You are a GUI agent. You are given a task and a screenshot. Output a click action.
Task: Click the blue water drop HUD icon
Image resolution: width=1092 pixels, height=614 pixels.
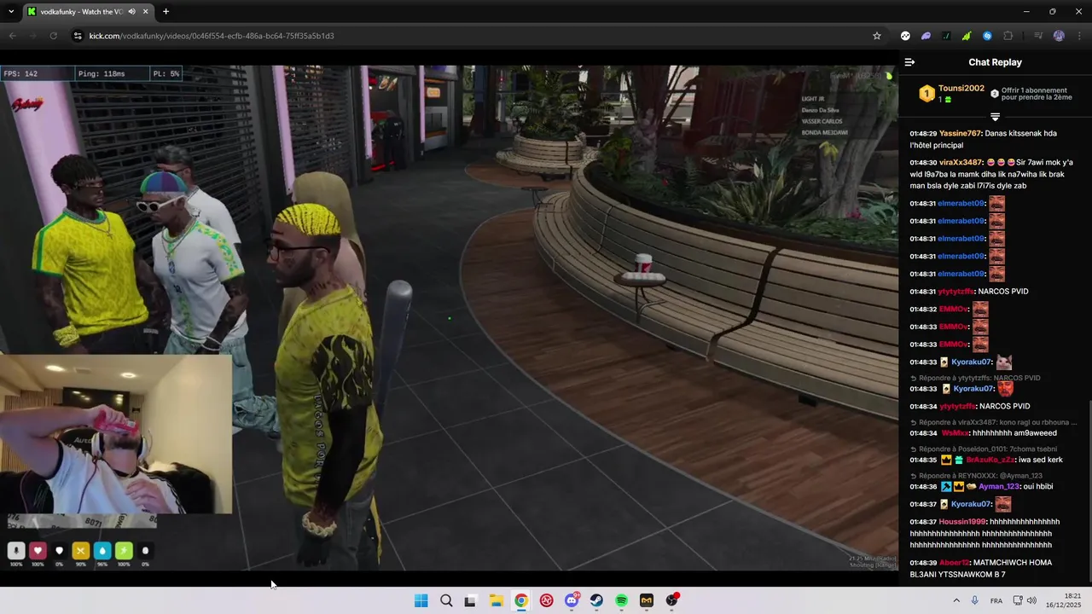tap(102, 551)
